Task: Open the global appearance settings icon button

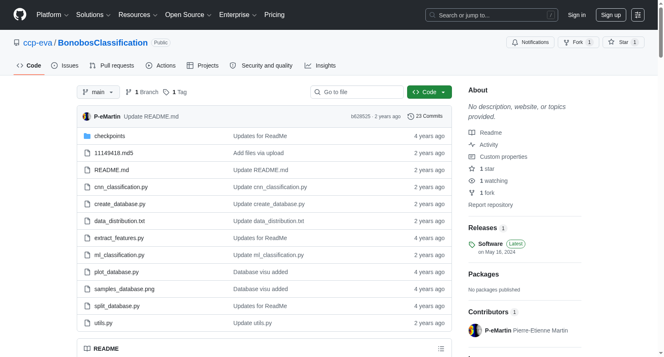Action: (638, 15)
